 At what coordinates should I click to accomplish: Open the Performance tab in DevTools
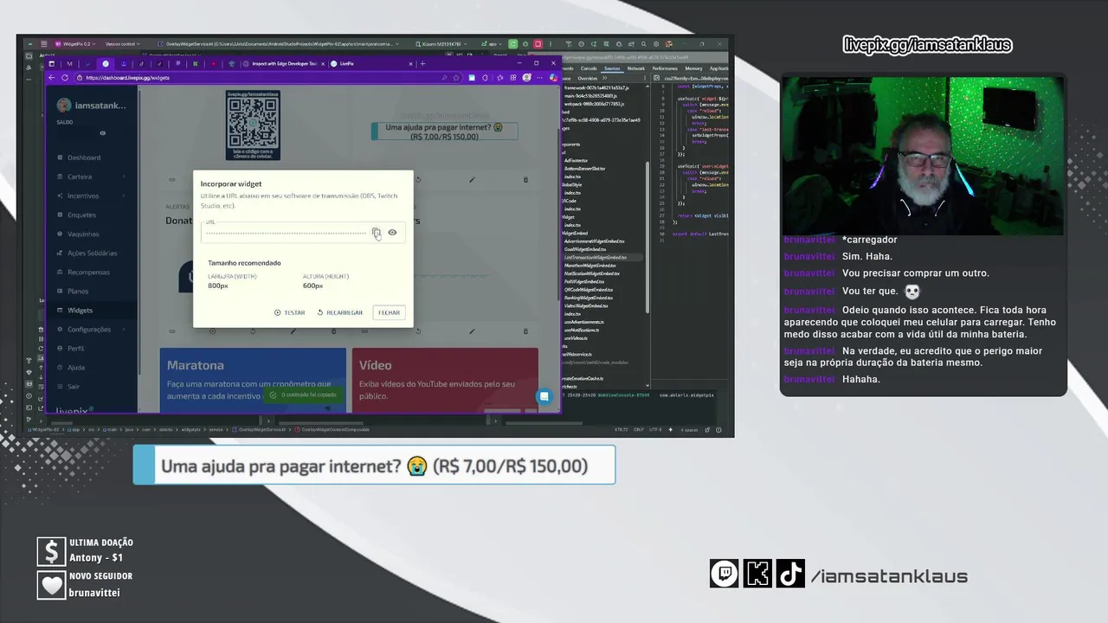[665, 68]
